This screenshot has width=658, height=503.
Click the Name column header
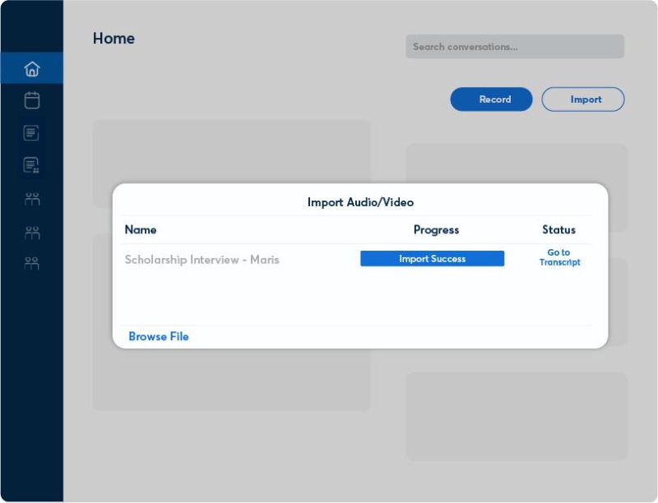[x=141, y=229]
